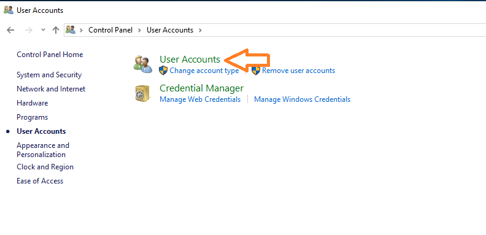Click the address bar user accounts icon
The image size is (486, 235).
71,30
